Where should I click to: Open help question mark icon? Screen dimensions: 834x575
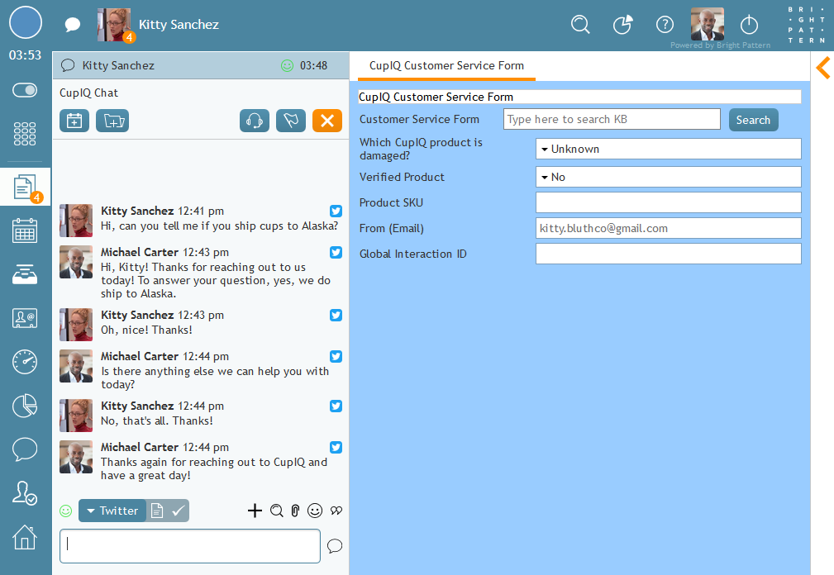[x=665, y=25]
